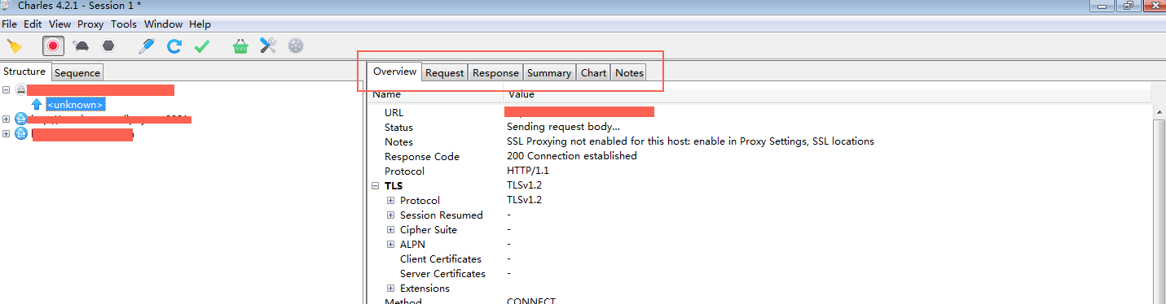Select the Server Certificates row
Image resolution: width=1166 pixels, height=304 pixels.
coord(442,274)
